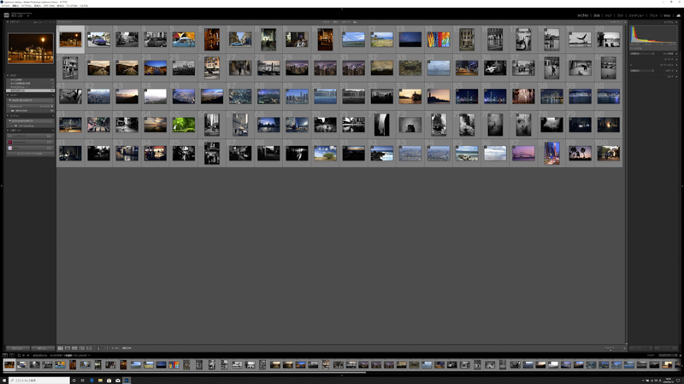Toggle right panel group visibility arrow
Image resolution: width=684 pixels, height=384 pixels.
coord(682,186)
